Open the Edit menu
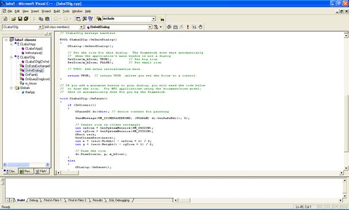This screenshot has width=349, height=210. point(17,11)
